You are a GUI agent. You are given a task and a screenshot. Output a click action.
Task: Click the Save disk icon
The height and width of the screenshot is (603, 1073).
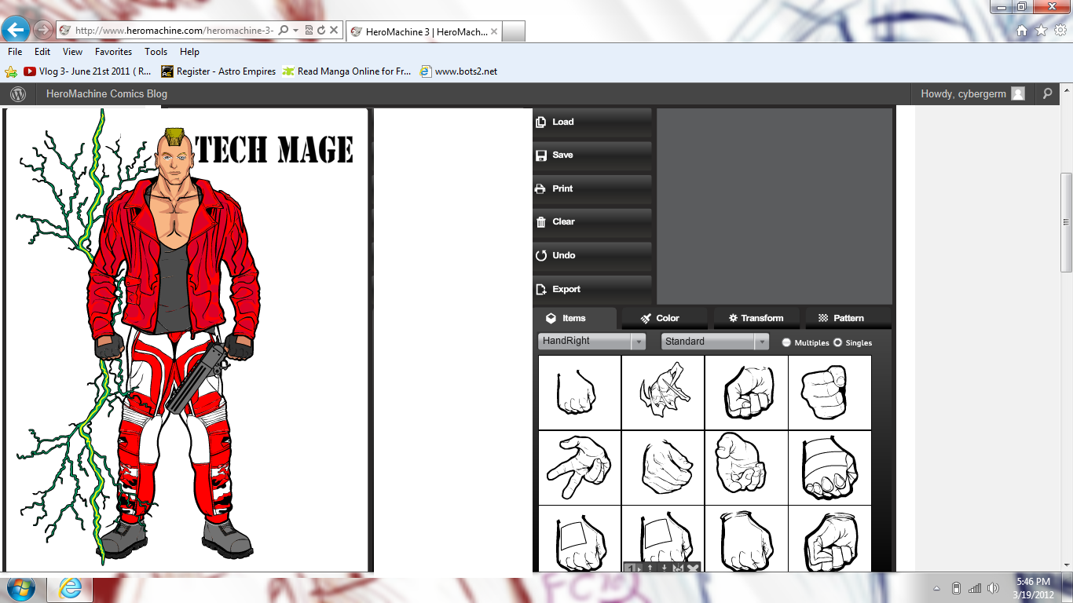(541, 155)
